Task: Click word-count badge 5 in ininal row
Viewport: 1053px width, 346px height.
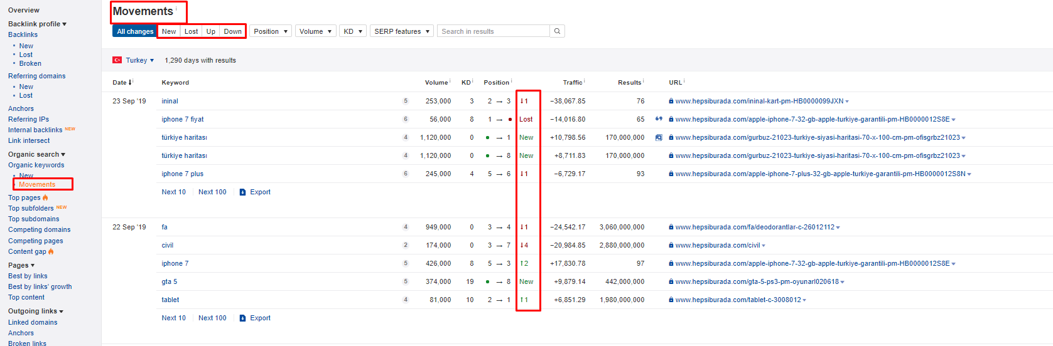Action: click(406, 101)
